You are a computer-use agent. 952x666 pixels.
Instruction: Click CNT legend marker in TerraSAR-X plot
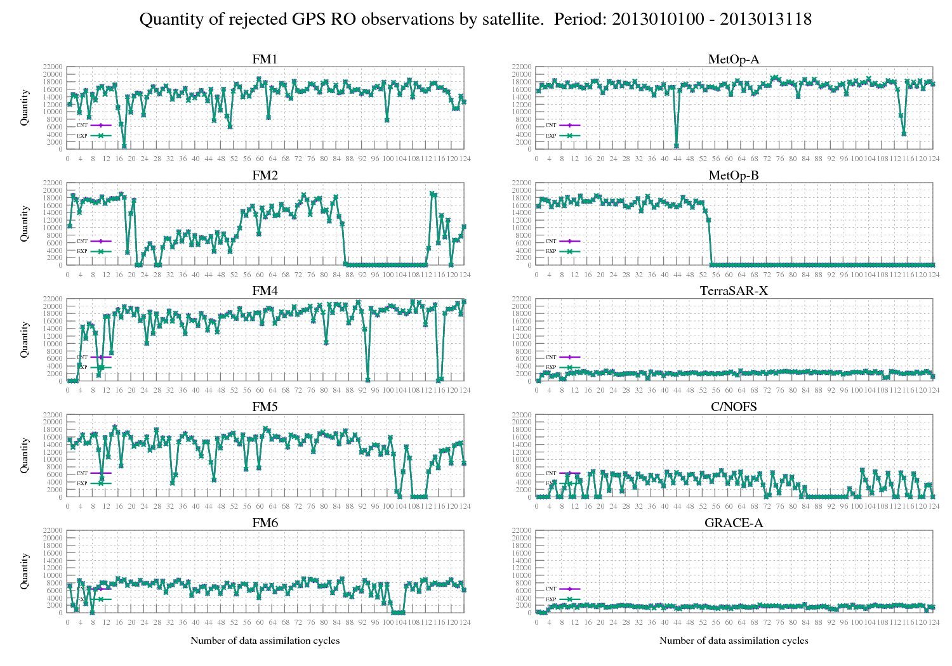click(569, 357)
